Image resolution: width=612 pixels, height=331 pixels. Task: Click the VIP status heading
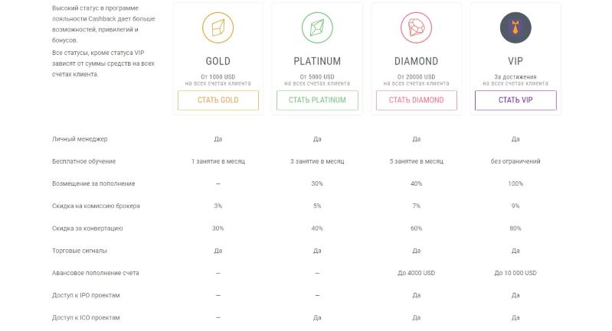tap(515, 61)
